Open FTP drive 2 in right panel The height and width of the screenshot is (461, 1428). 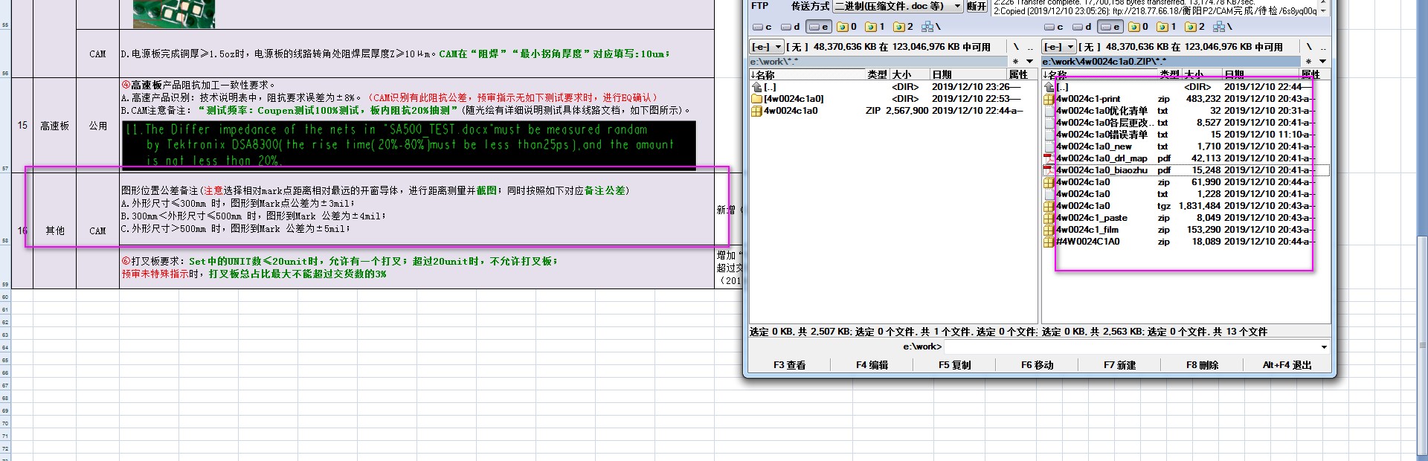coord(1195,27)
